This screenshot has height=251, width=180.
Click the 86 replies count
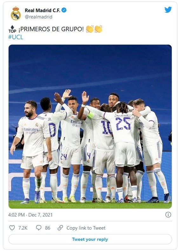48,228
